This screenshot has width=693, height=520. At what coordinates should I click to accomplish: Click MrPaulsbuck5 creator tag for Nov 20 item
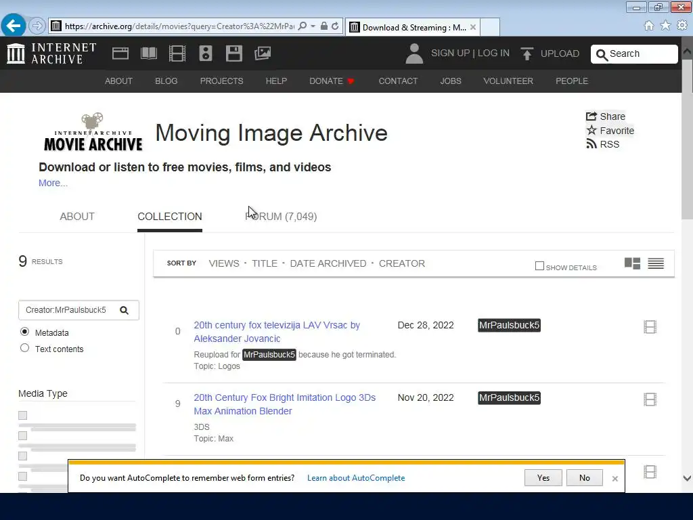pyautogui.click(x=509, y=397)
